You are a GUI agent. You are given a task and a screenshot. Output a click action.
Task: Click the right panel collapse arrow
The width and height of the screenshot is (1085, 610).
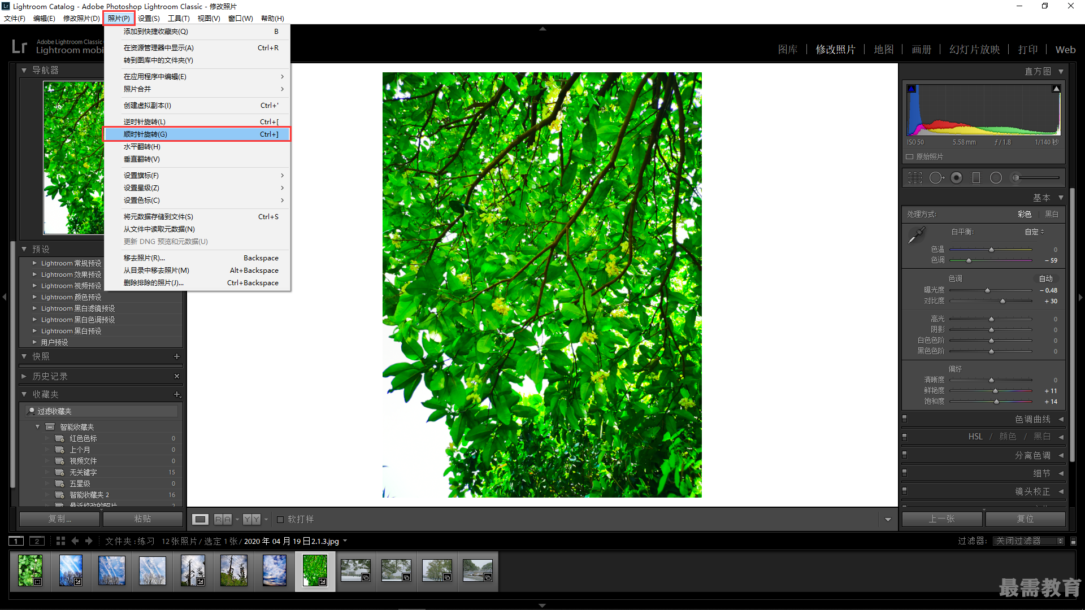point(1080,297)
